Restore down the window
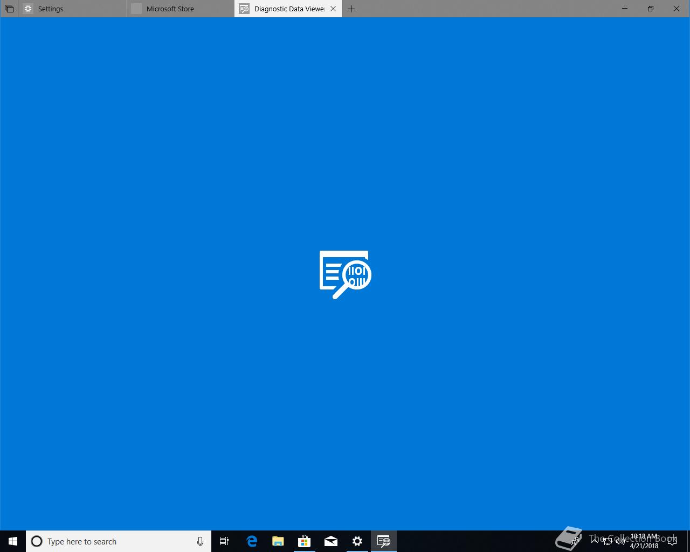 point(651,9)
